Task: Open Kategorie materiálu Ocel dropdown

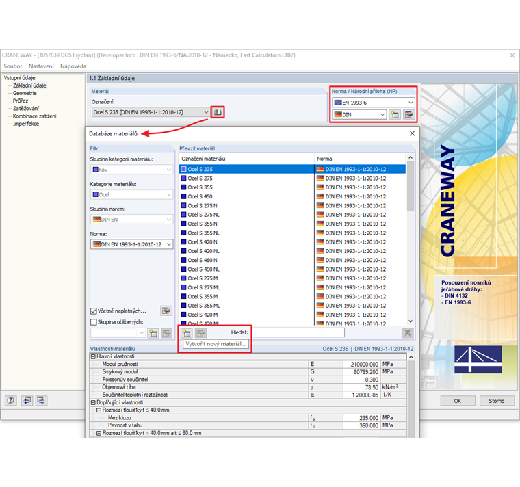Action: pos(169,195)
